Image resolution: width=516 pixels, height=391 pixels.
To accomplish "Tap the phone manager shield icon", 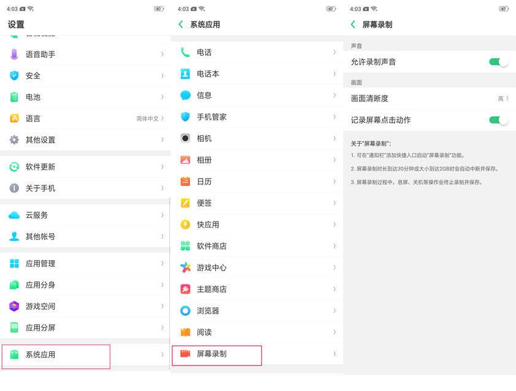I will point(185,117).
